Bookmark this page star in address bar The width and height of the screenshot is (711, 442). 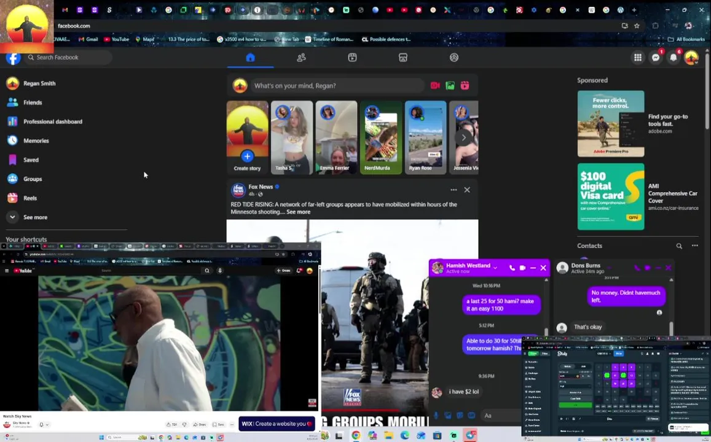[x=637, y=26]
